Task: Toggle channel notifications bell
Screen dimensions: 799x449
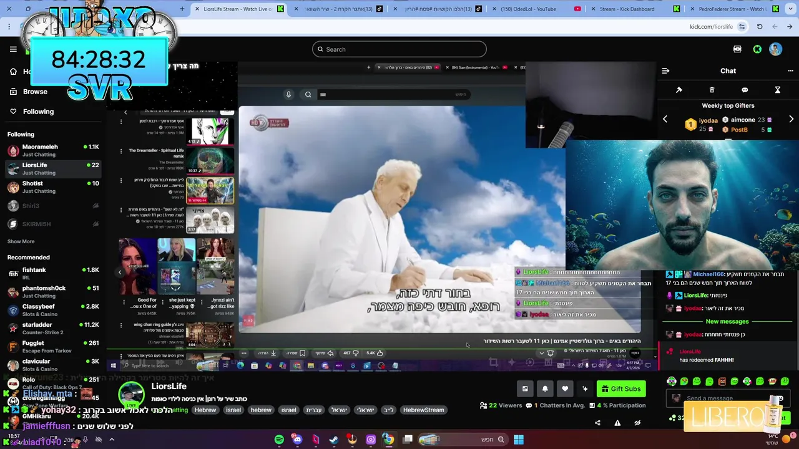Action: click(545, 389)
